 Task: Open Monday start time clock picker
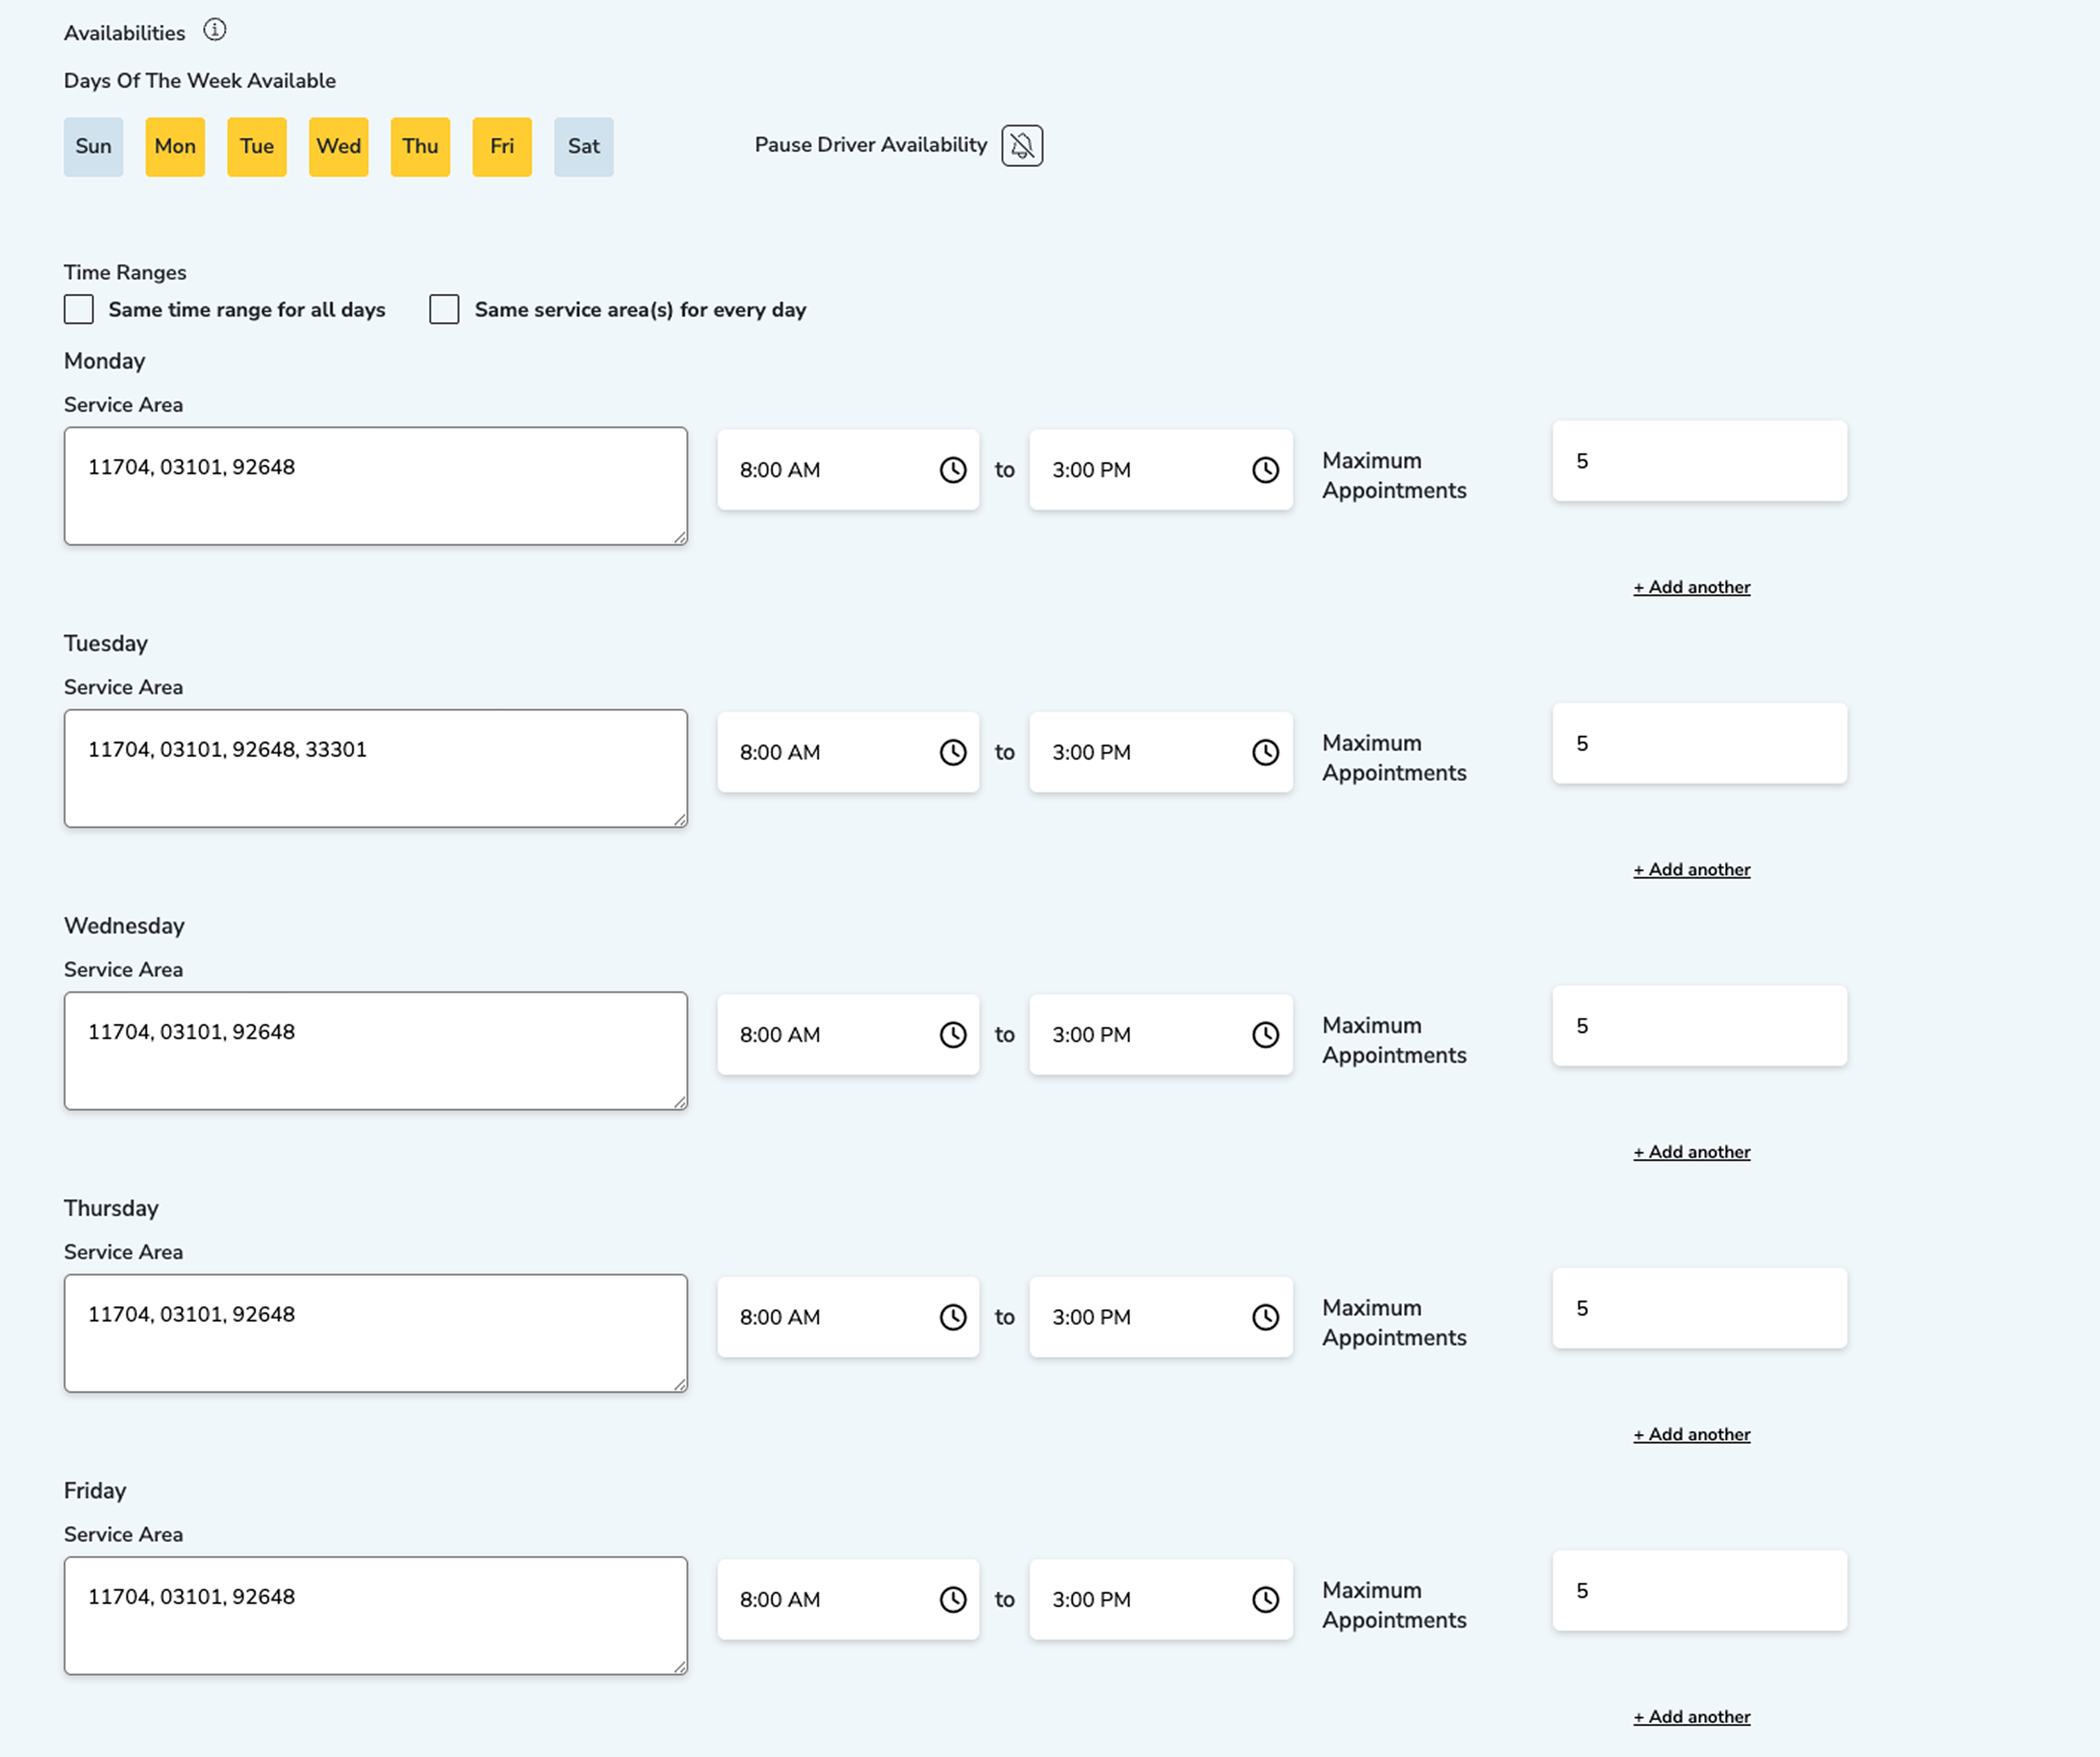[x=952, y=469]
